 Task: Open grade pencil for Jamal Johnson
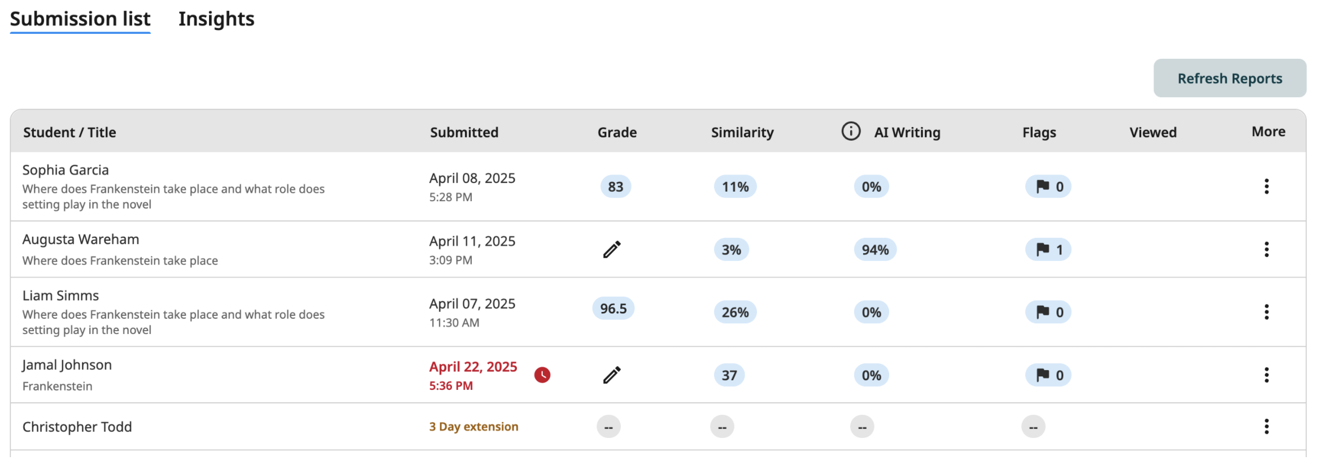(x=612, y=375)
